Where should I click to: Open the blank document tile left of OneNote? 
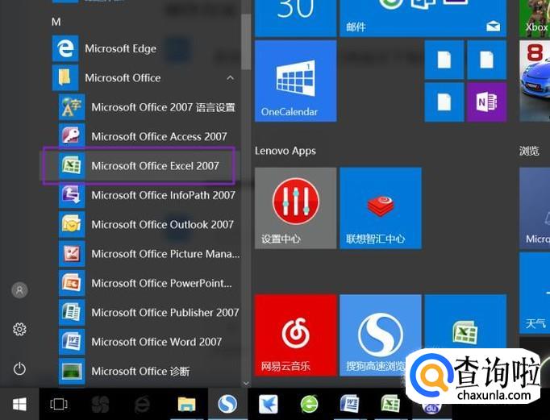[x=444, y=102]
